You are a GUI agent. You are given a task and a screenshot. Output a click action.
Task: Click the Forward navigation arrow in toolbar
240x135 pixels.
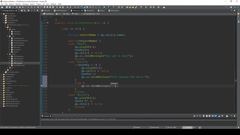click(158, 7)
